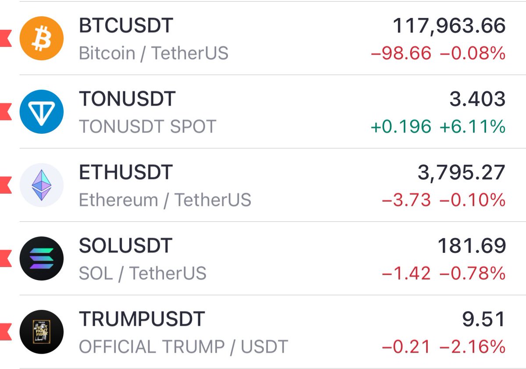The width and height of the screenshot is (526, 369).
Task: Tap the Solana logo icon
Action: pyautogui.click(x=42, y=259)
